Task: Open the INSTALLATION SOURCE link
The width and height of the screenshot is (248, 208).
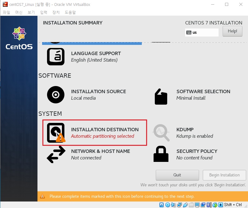Action: pos(98,91)
